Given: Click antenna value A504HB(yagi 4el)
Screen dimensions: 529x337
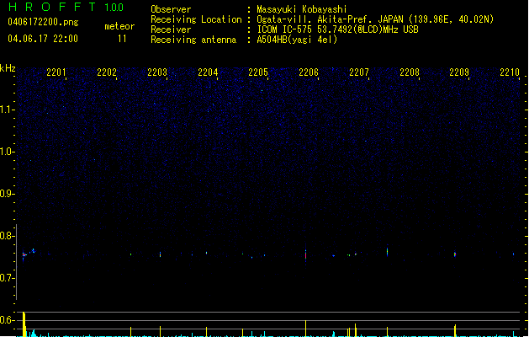Looking at the screenshot, I should point(297,40).
